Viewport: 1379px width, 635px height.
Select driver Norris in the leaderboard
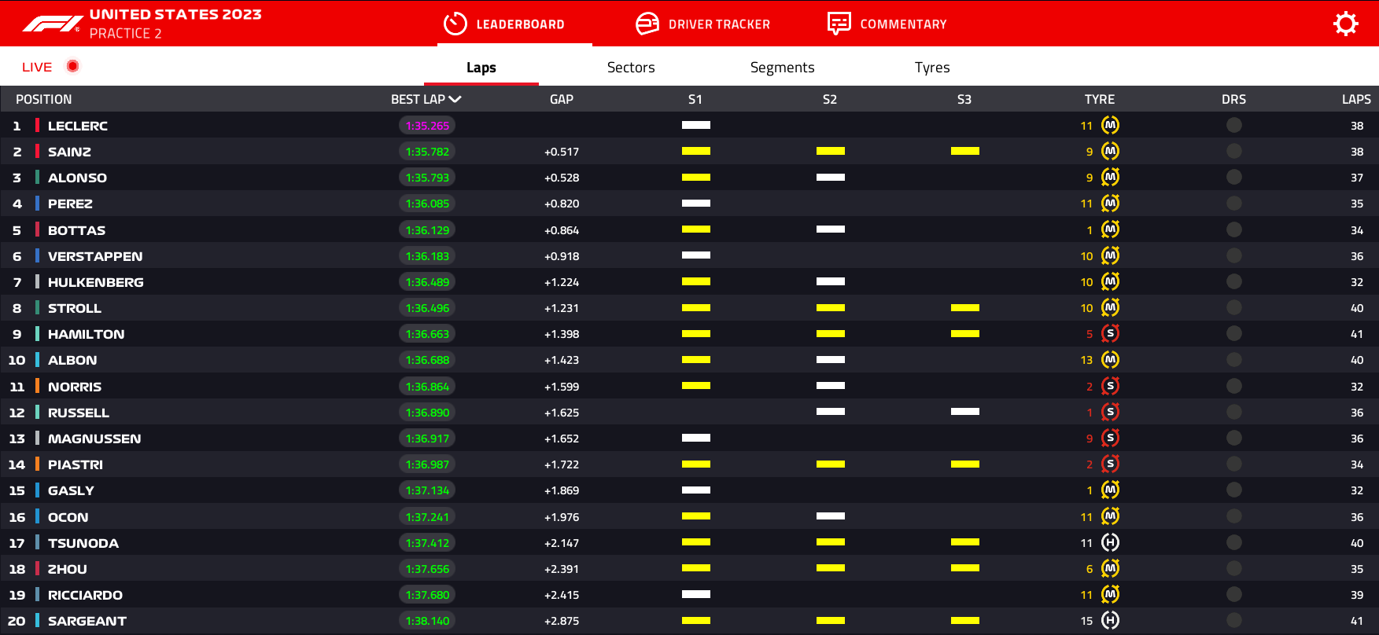[x=75, y=387]
